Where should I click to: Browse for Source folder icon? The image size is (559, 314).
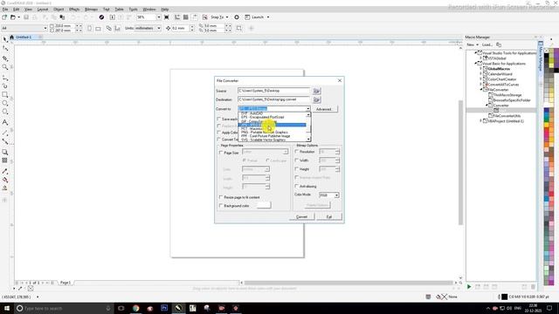point(316,91)
